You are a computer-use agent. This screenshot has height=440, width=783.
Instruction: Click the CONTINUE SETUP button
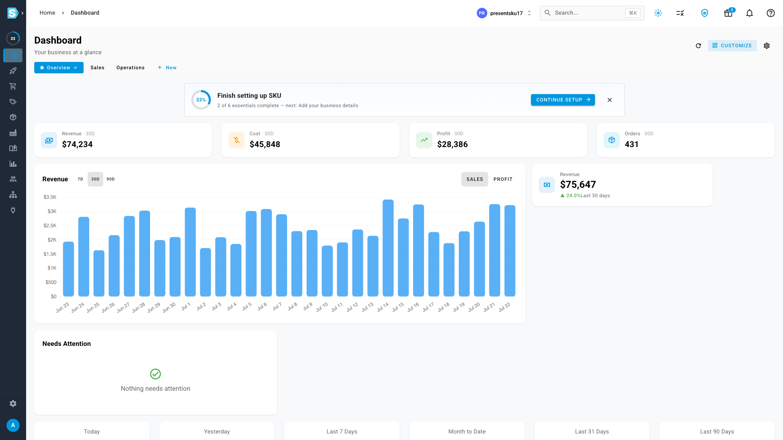(563, 100)
